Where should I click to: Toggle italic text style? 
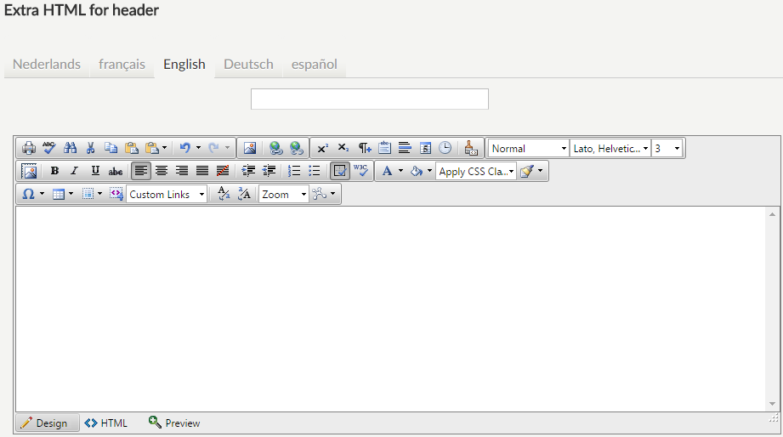tap(75, 171)
